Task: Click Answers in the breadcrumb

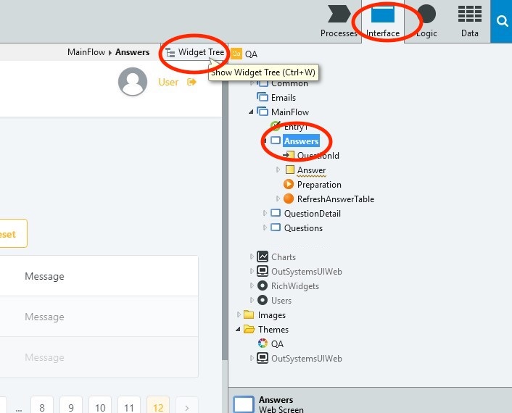Action: tap(132, 52)
